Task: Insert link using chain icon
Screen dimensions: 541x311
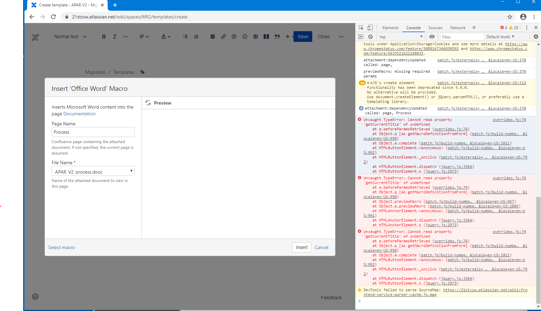Action: [223, 37]
